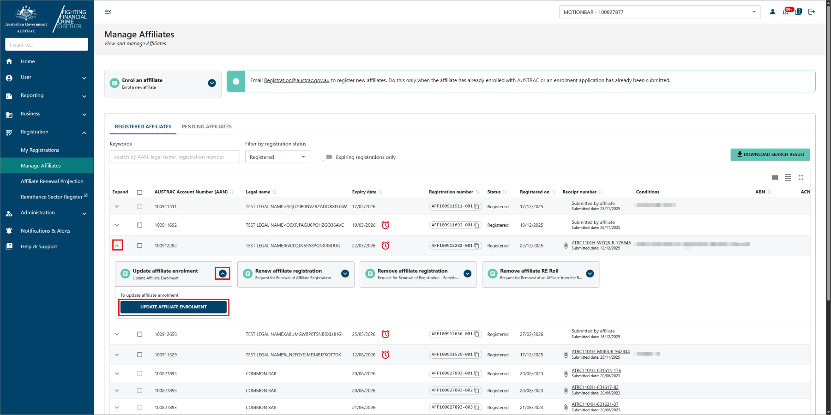Viewport: 831px width, 415px height.
Task: Open the user profile icon
Action: pyautogui.click(x=772, y=12)
